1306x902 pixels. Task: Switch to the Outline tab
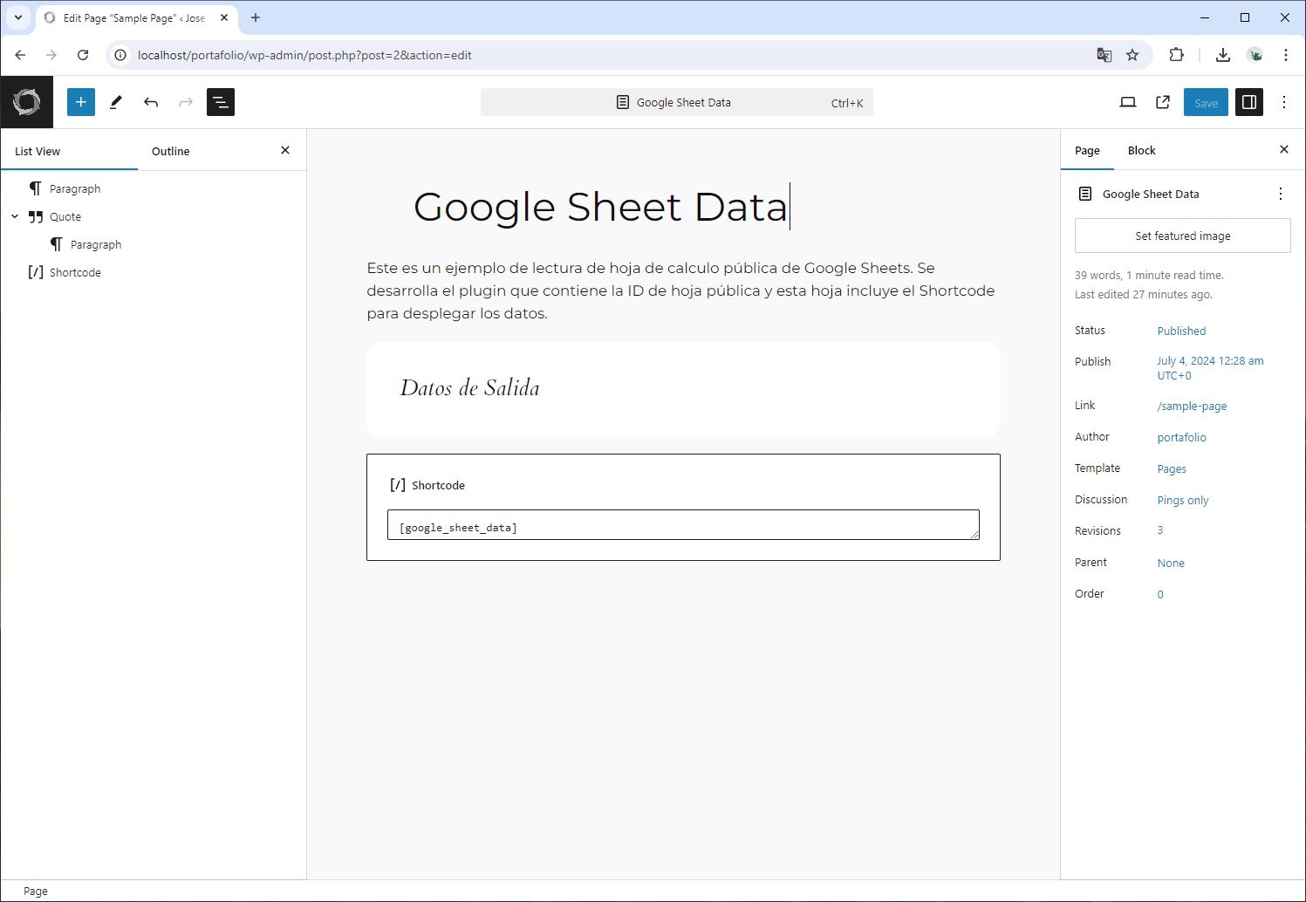click(171, 151)
